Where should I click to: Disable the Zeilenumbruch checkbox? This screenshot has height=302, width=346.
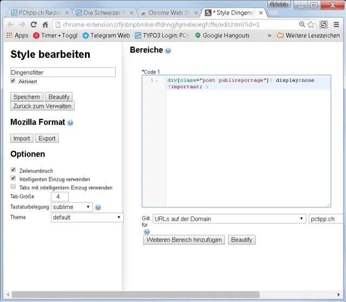(x=14, y=170)
